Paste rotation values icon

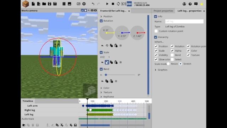(x=116, y=46)
